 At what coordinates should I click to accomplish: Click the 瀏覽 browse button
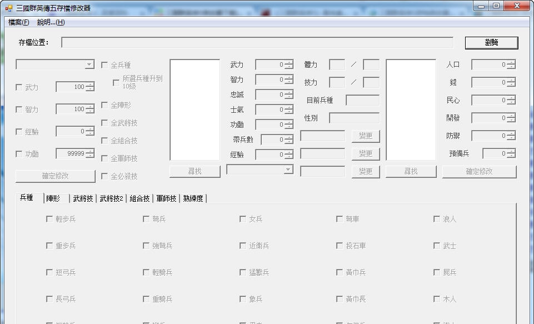coord(491,43)
